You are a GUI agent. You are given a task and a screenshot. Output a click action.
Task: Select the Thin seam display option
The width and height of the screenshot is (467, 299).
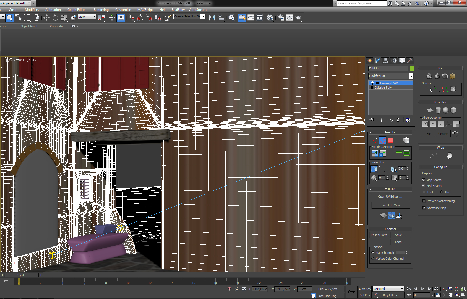coord(442,192)
